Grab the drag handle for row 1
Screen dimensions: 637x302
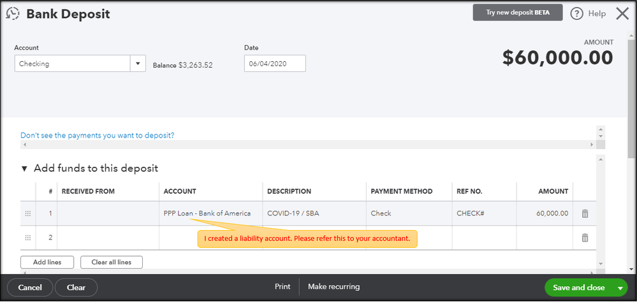tap(27, 213)
